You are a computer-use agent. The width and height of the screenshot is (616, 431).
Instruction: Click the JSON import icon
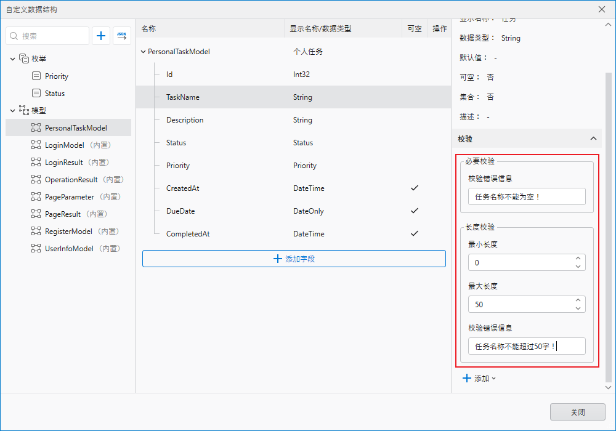click(x=122, y=36)
